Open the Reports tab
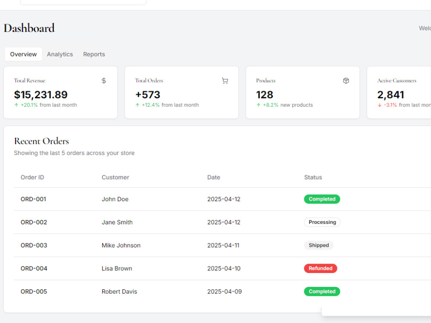 [x=94, y=54]
